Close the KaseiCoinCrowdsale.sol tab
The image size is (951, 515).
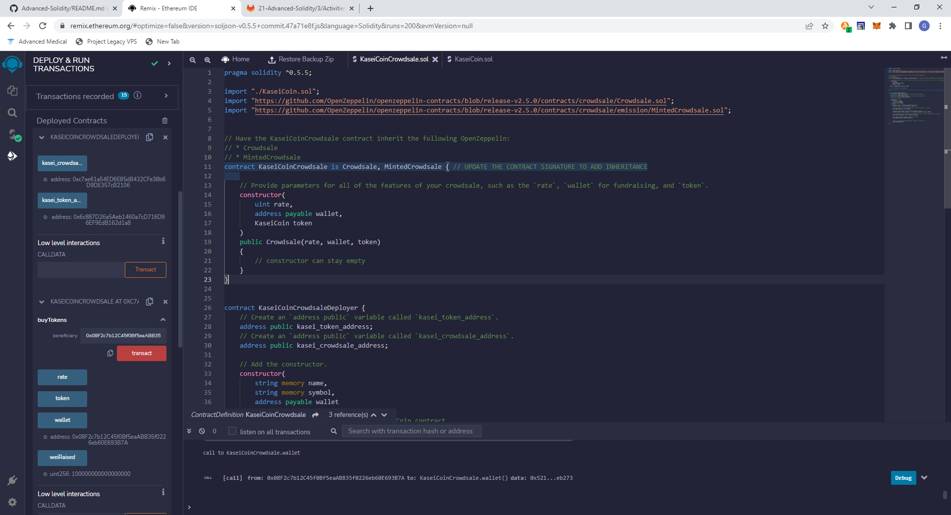pos(435,59)
